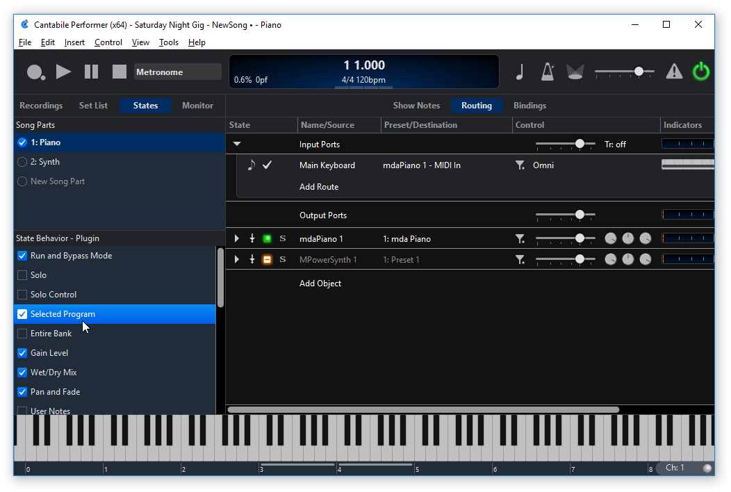The width and height of the screenshot is (731, 492).
Task: Uncheck Selected Program checkbox
Action: click(x=22, y=314)
